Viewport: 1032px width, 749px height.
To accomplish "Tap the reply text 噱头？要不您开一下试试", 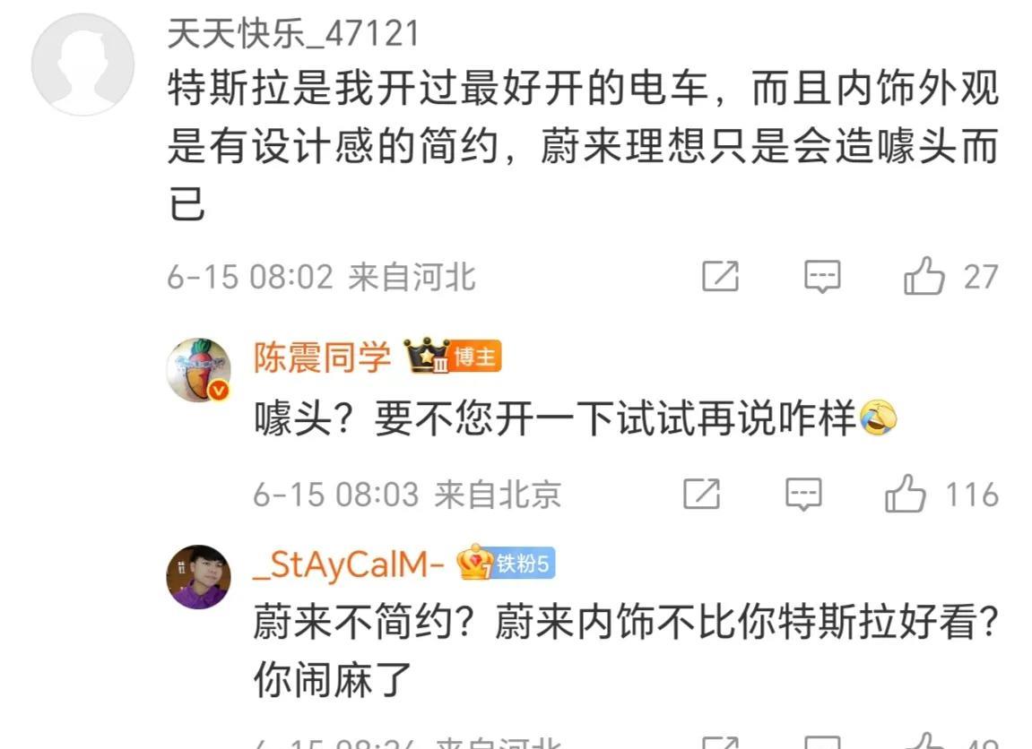I will (576, 418).
